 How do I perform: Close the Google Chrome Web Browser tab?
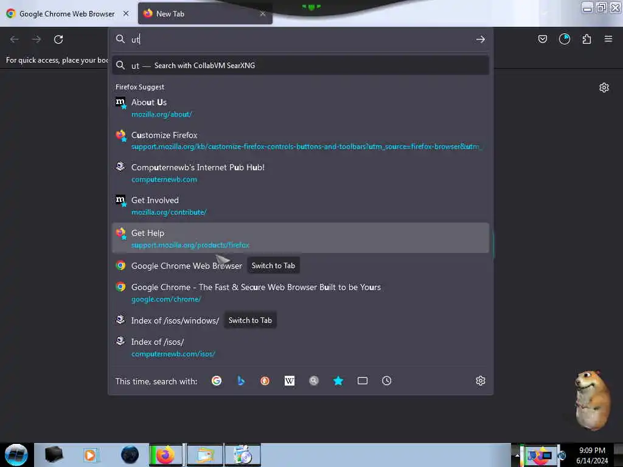126,13
